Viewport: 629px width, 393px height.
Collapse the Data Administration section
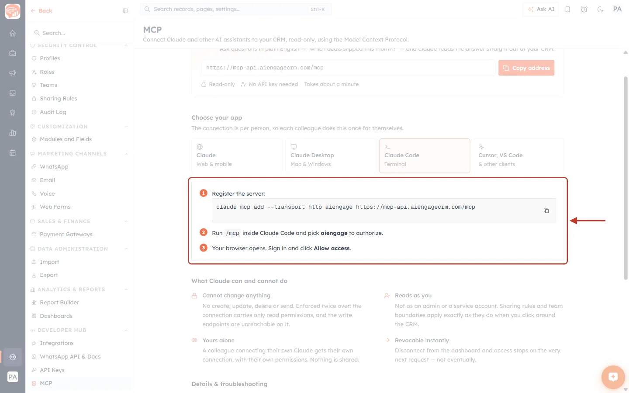point(126,249)
